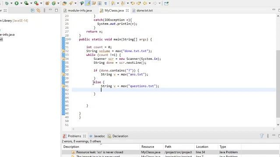This screenshot has height=157, width=280.
Task: Click the New Java Package icon
Action: click(x=47, y=3)
